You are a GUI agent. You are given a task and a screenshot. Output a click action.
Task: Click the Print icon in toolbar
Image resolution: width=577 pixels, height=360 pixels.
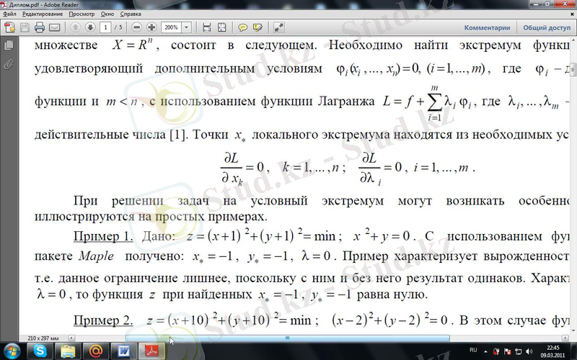pos(40,27)
